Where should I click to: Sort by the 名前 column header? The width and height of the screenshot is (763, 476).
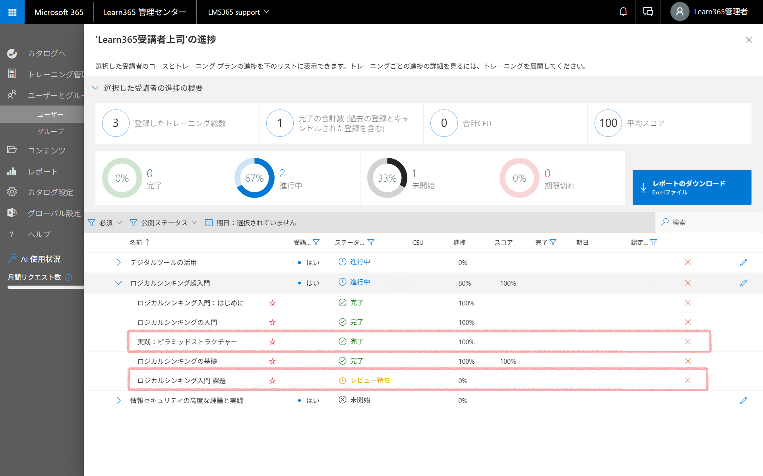tap(139, 242)
